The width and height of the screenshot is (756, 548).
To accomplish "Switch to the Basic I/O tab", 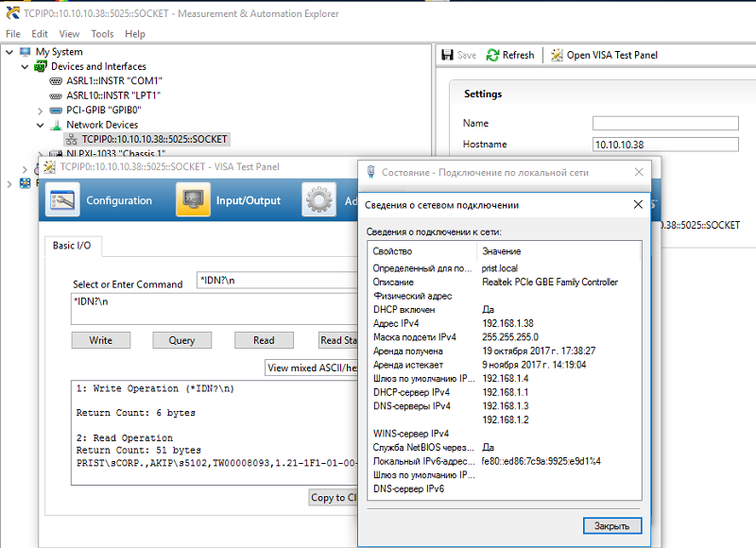I will coord(74,246).
